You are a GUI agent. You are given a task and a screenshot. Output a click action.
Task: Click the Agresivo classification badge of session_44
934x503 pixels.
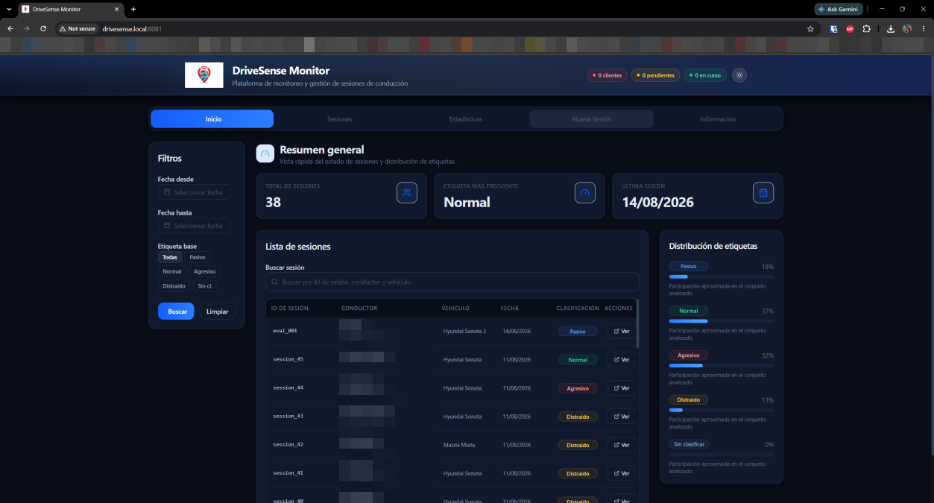click(x=577, y=388)
